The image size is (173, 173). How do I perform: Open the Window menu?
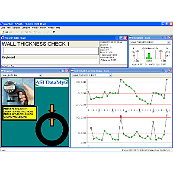[51, 28]
